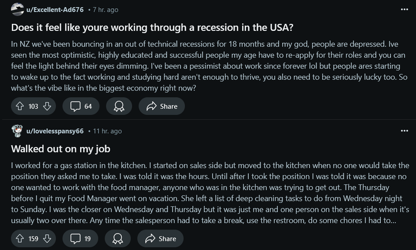Image resolution: width=416 pixels, height=250 pixels.
Task: Open the options menu for the Excellent-Ad676 post
Action: tap(404, 10)
